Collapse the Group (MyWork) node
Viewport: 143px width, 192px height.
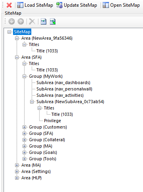24,76
